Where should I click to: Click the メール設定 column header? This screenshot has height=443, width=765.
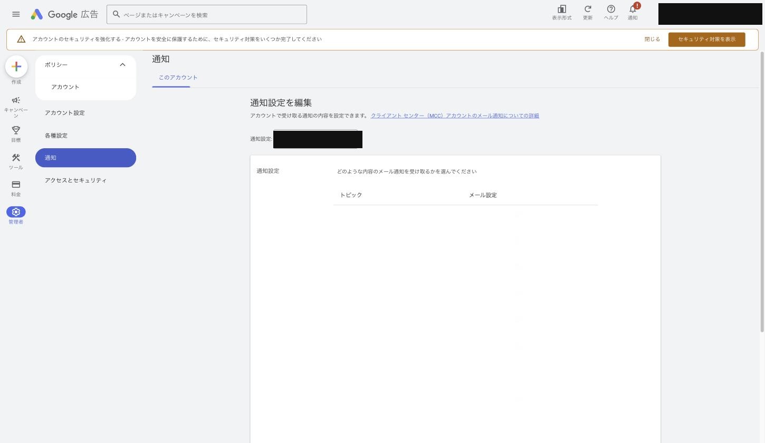coord(483,195)
